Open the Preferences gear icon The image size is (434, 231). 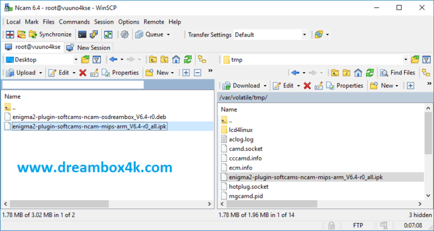pyautogui.click(x=124, y=34)
